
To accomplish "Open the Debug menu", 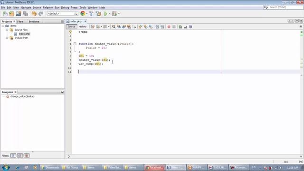I will (x=65, y=8).
